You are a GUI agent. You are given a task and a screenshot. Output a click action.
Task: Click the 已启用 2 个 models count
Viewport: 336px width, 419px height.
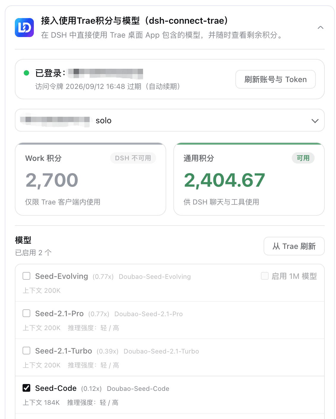click(x=33, y=253)
